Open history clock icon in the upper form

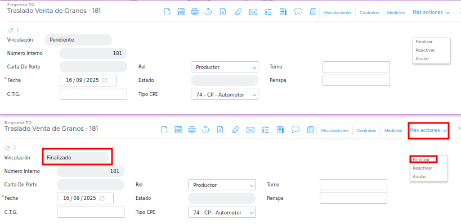[208, 12]
